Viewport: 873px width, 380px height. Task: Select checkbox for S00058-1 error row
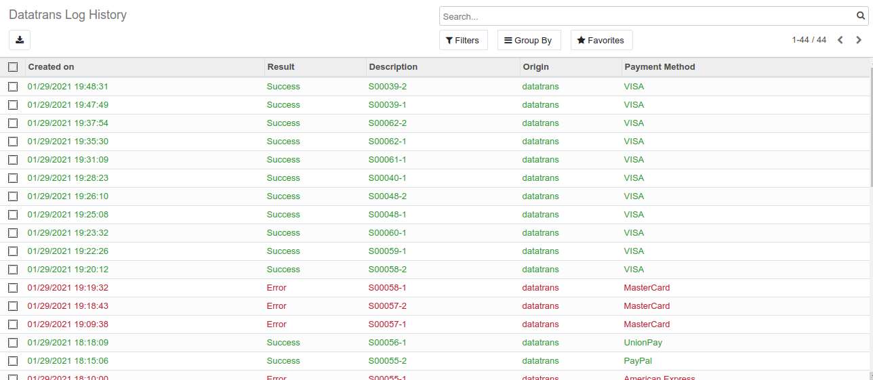tap(13, 288)
